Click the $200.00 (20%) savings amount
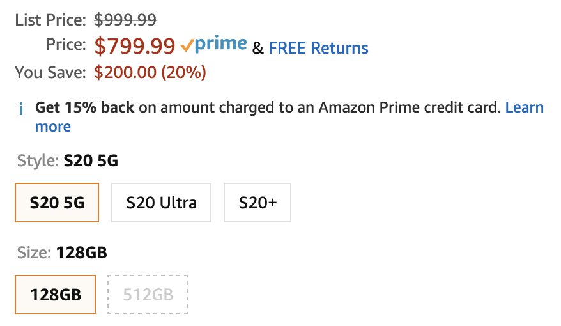Viewport: 561px width, 326px height. (x=150, y=72)
